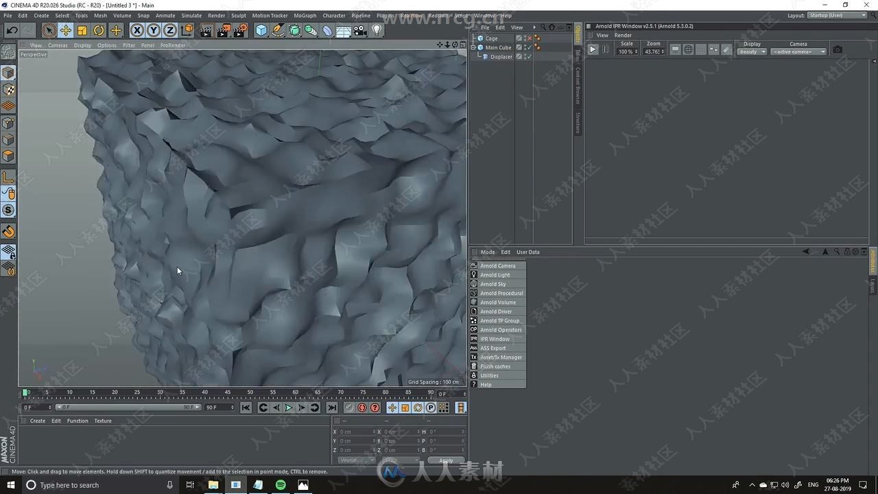Go to start of animation

coord(246,408)
